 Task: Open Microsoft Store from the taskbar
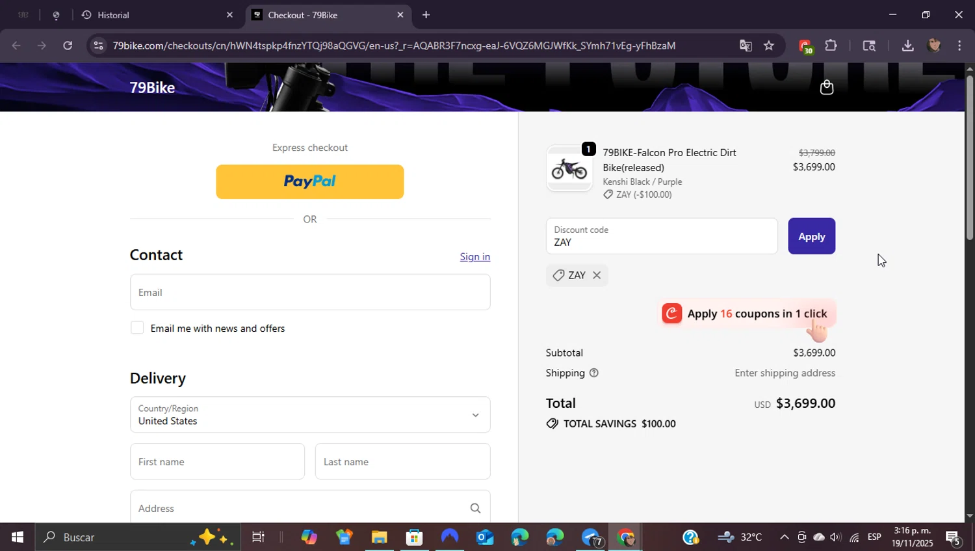point(414,537)
